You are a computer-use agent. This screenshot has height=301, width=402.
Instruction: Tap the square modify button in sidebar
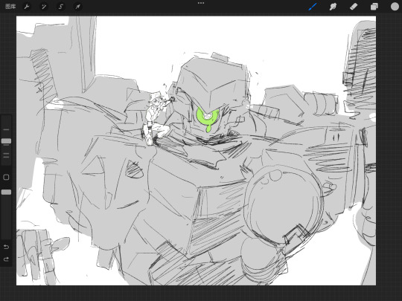(6, 177)
